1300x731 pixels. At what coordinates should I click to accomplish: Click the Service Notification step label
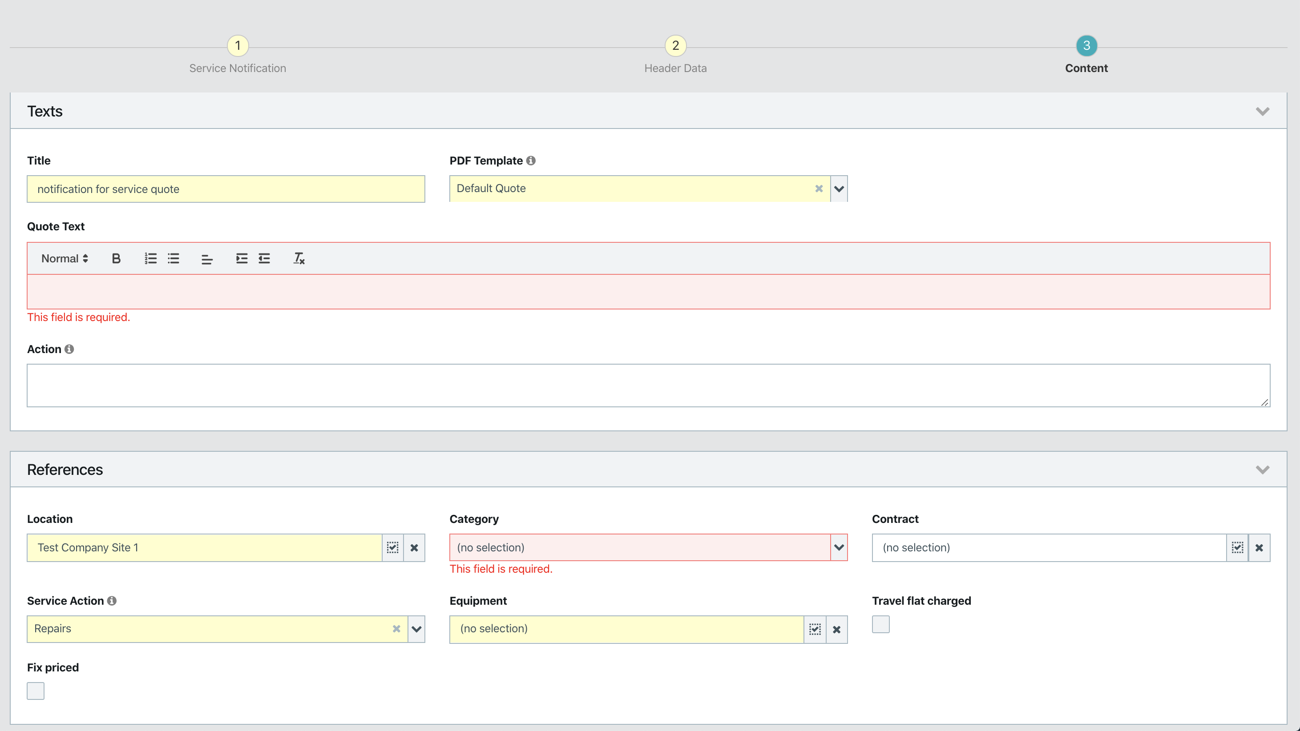tap(238, 68)
